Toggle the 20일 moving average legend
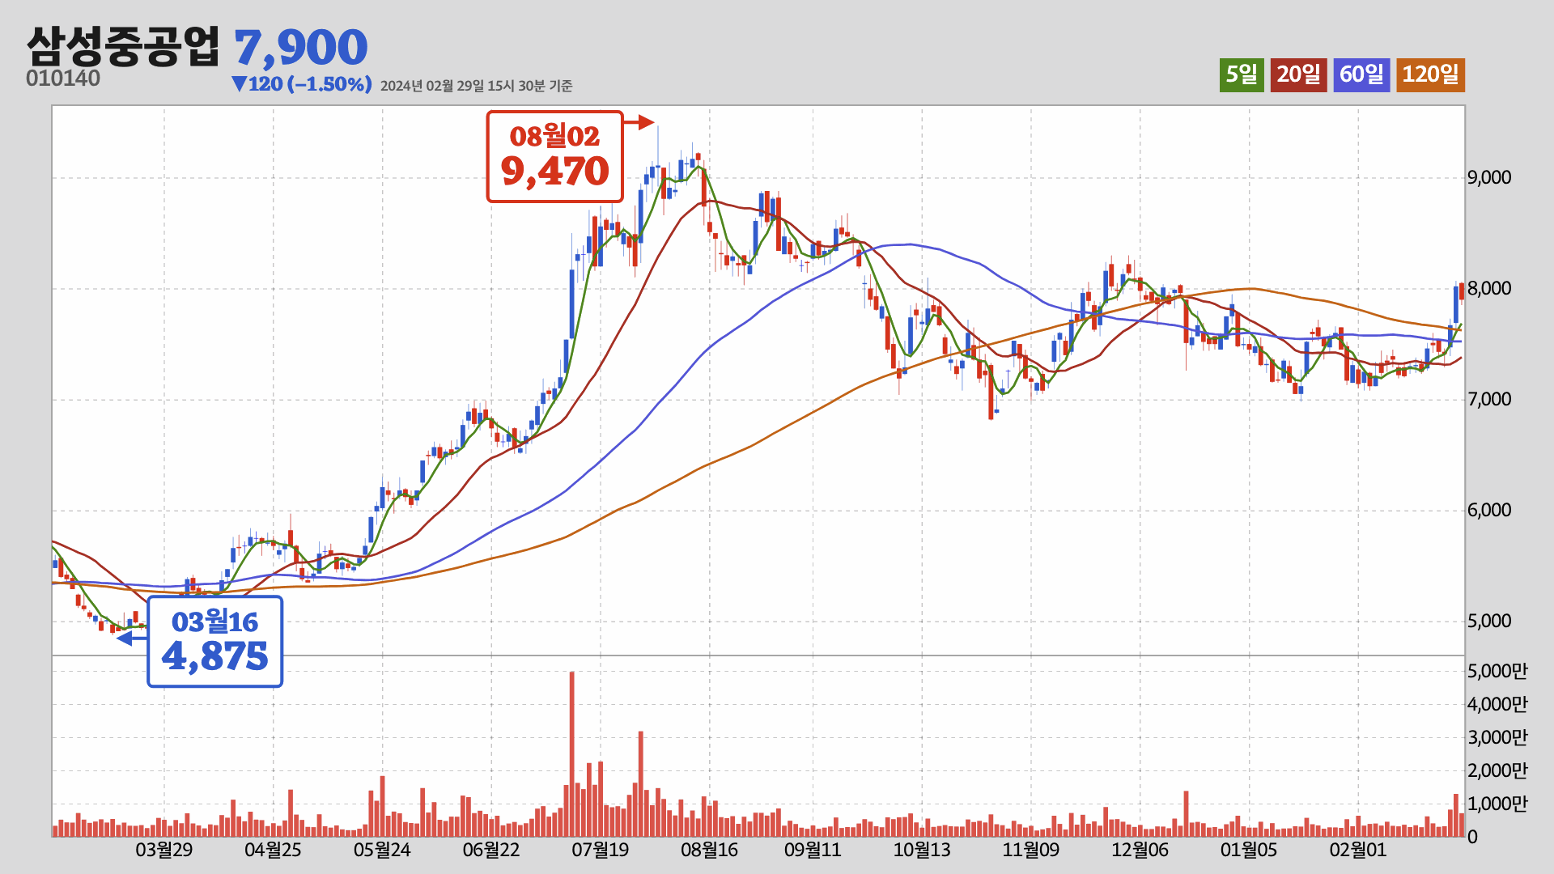This screenshot has height=874, width=1554. [1298, 75]
